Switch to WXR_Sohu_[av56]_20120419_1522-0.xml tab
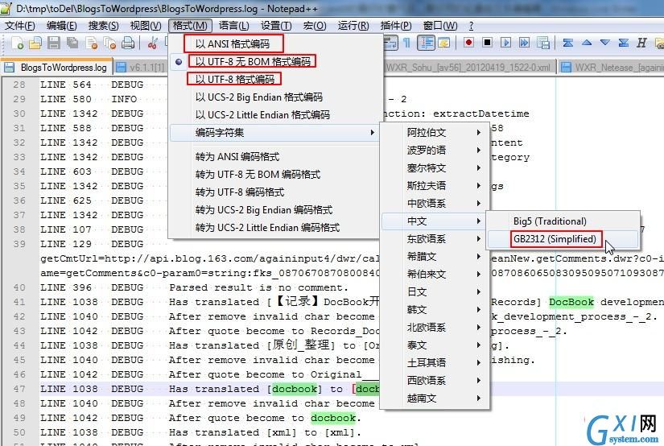This screenshot has width=664, height=446. [x=470, y=68]
